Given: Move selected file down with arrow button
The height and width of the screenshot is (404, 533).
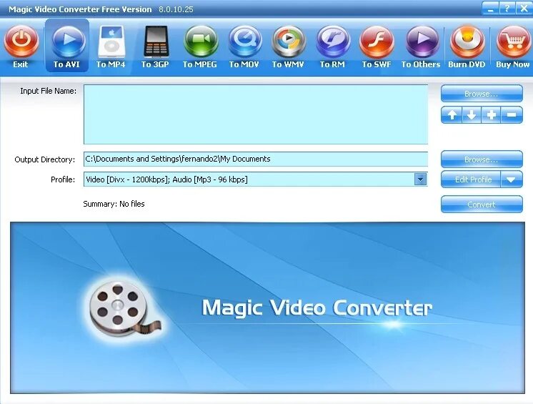Looking at the screenshot, I should pos(472,115).
